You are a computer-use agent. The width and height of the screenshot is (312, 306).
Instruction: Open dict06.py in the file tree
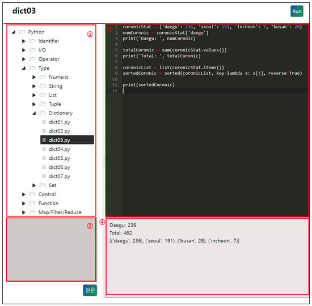point(60,167)
